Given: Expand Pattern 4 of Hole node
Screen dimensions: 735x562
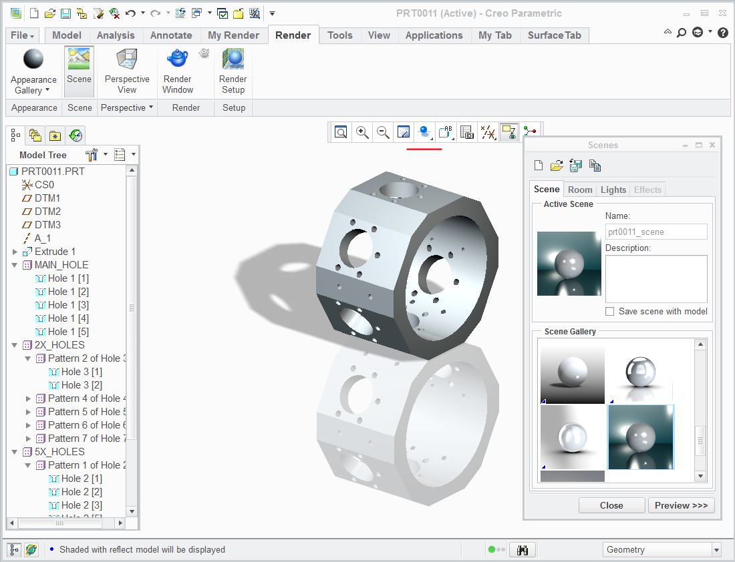Looking at the screenshot, I should tap(28, 398).
